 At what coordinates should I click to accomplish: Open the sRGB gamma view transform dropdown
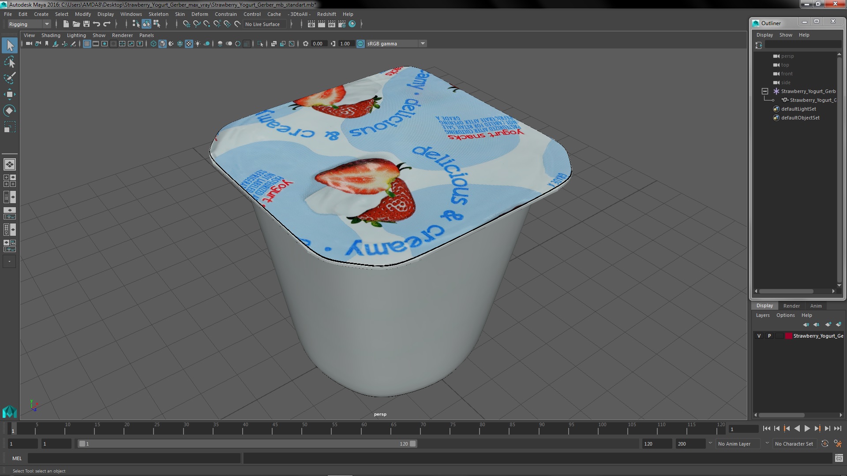[x=396, y=44]
